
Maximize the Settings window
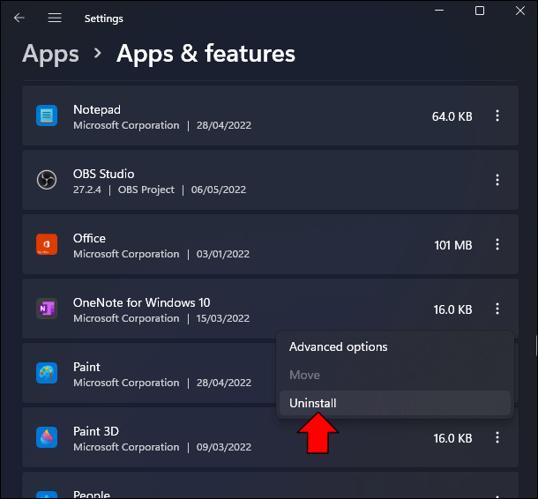(x=480, y=11)
